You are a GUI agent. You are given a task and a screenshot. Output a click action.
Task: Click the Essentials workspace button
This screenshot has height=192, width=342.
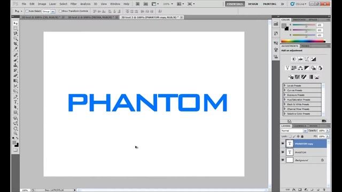click(235, 4)
